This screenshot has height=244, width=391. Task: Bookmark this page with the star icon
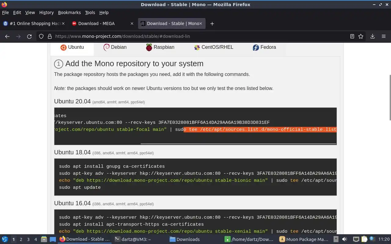tap(361, 36)
